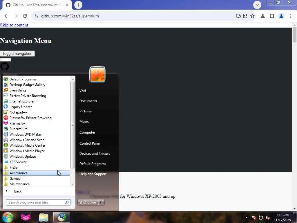Open the browser profile menu
The height and width of the screenshot is (223, 297).
pos(281,16)
